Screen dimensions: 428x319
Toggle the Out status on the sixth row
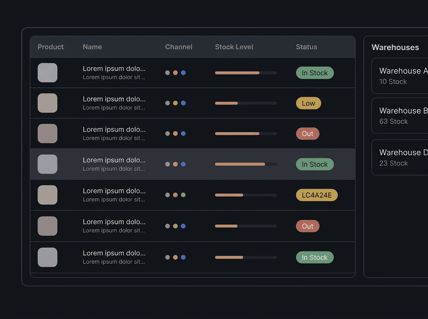tap(307, 226)
